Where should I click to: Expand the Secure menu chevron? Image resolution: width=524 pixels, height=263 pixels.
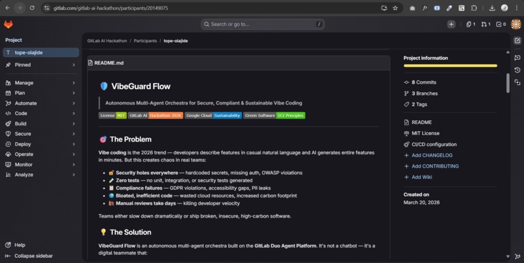pyautogui.click(x=74, y=134)
